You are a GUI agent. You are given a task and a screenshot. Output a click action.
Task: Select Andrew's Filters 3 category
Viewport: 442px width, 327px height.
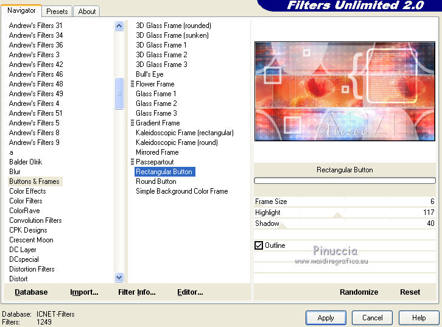pos(34,55)
